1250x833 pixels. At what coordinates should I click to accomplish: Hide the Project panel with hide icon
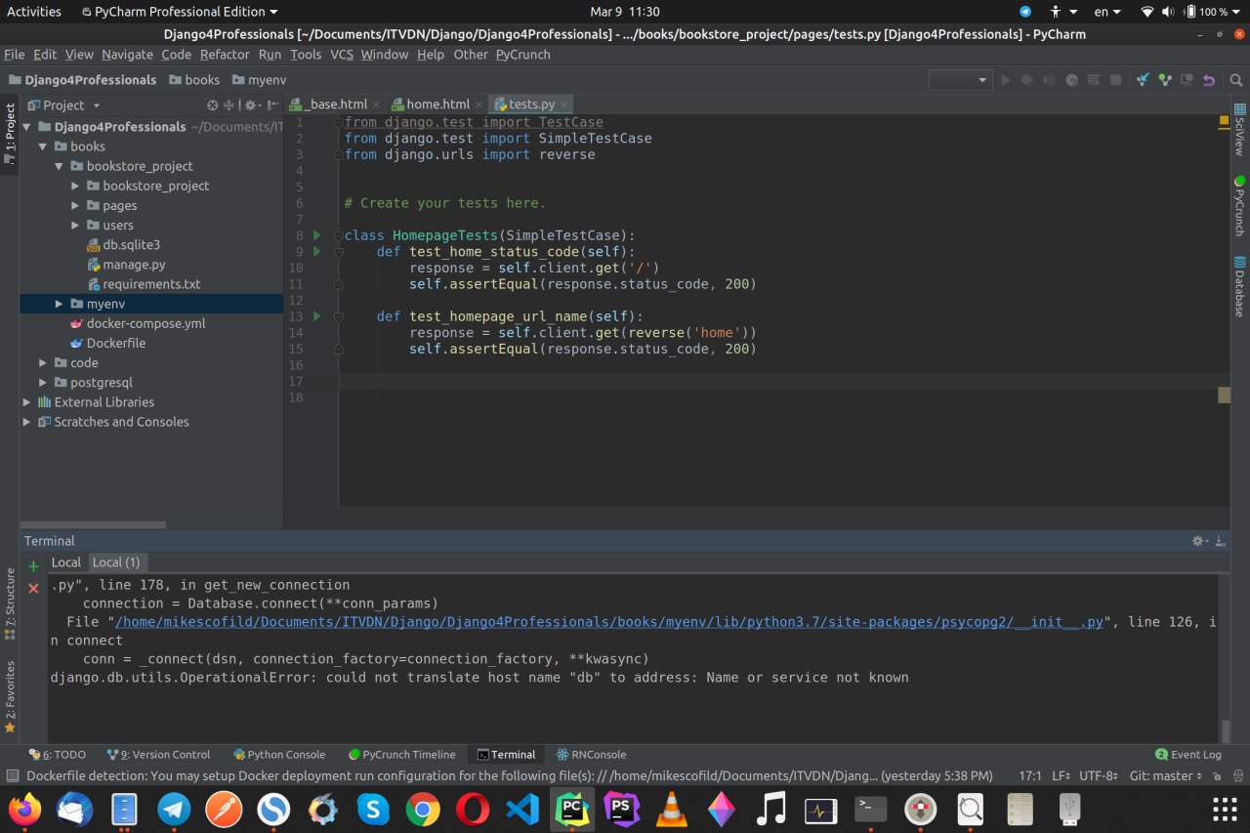[x=271, y=105]
